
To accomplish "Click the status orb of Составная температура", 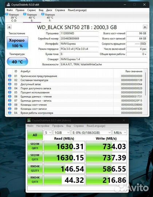I will (10, 80).
